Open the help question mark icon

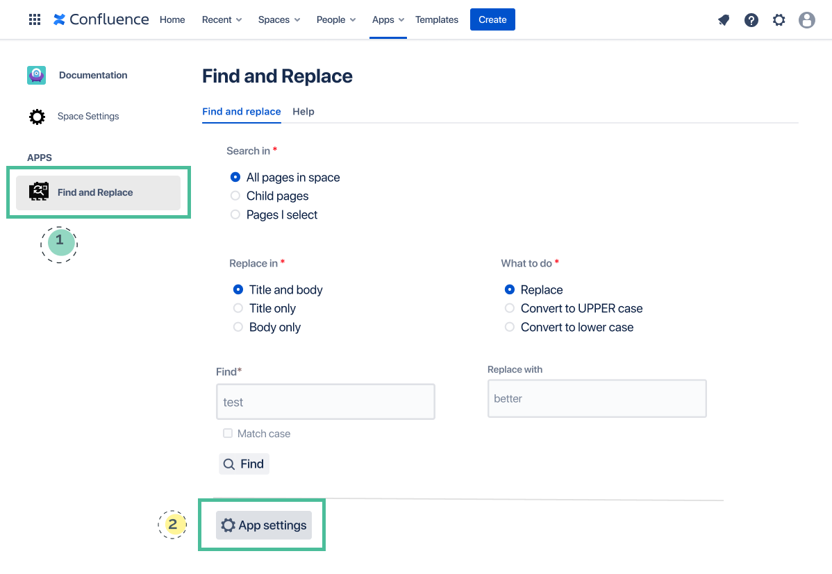click(x=751, y=20)
